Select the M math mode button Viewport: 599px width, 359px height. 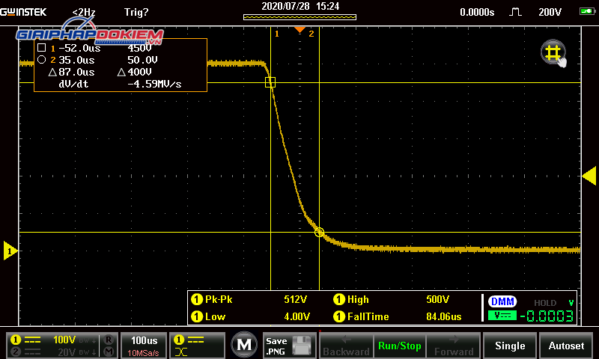pos(244,345)
